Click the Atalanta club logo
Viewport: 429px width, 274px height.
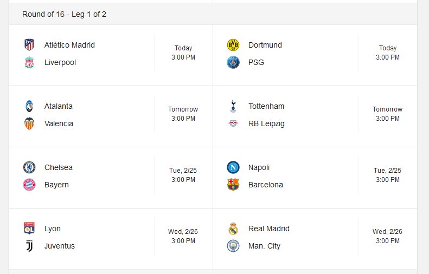[29, 106]
